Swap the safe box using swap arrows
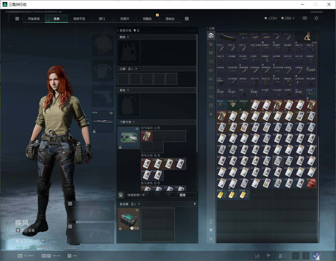This screenshot has height=261, width=336. pyautogui.click(x=137, y=210)
